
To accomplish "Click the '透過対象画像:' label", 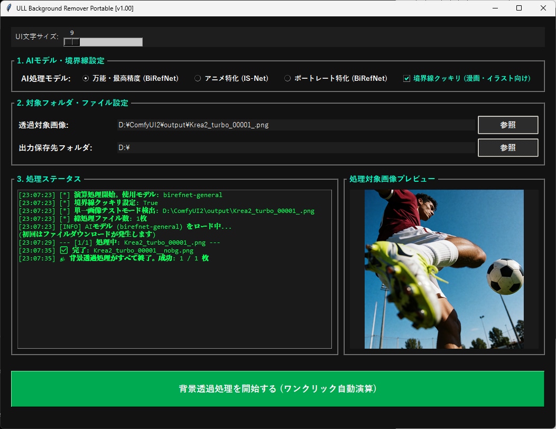I will click(44, 125).
